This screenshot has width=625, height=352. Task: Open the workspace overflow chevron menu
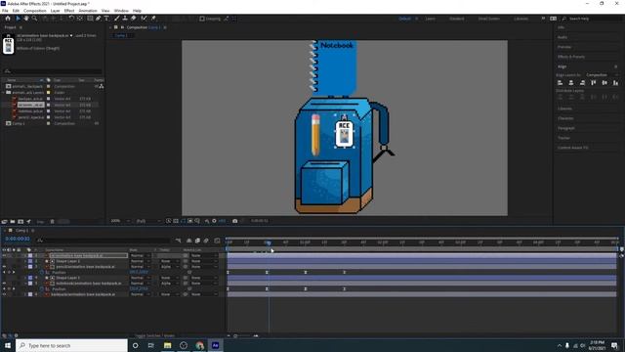pyautogui.click(x=543, y=19)
